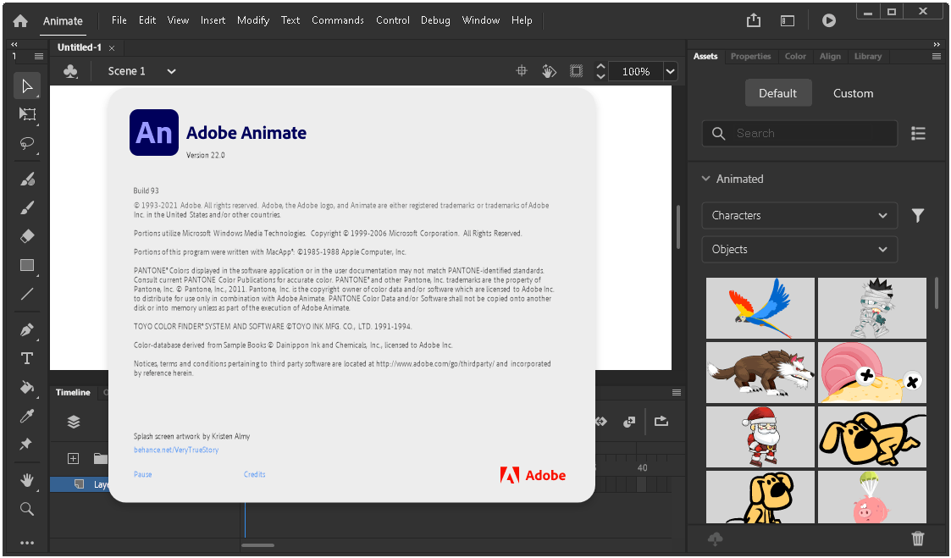Click the cloud upload asset icon
The image size is (951, 558).
(x=716, y=538)
